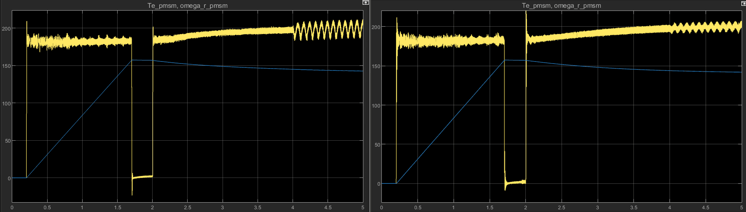The height and width of the screenshot is (212, 746).
Task: Click the right scope's x-axis label 5
Action: 741,207
